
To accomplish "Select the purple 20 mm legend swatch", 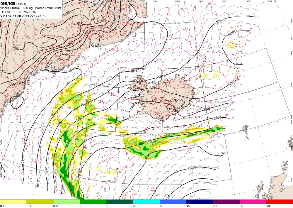I will (226, 202).
